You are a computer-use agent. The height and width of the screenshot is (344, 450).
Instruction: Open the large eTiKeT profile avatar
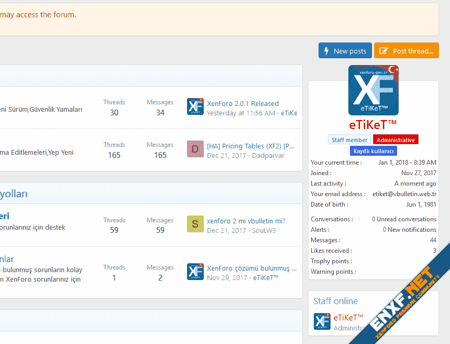pos(373,90)
